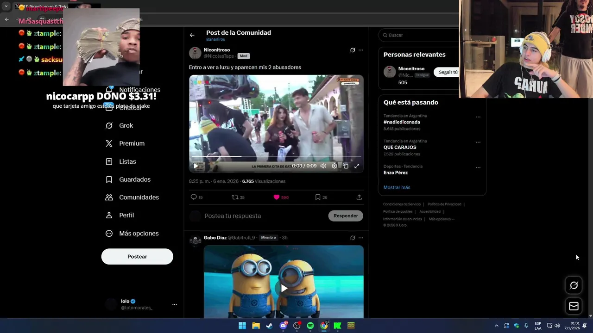
Task: Open Más opciones in the sidebar
Action: click(x=132, y=233)
